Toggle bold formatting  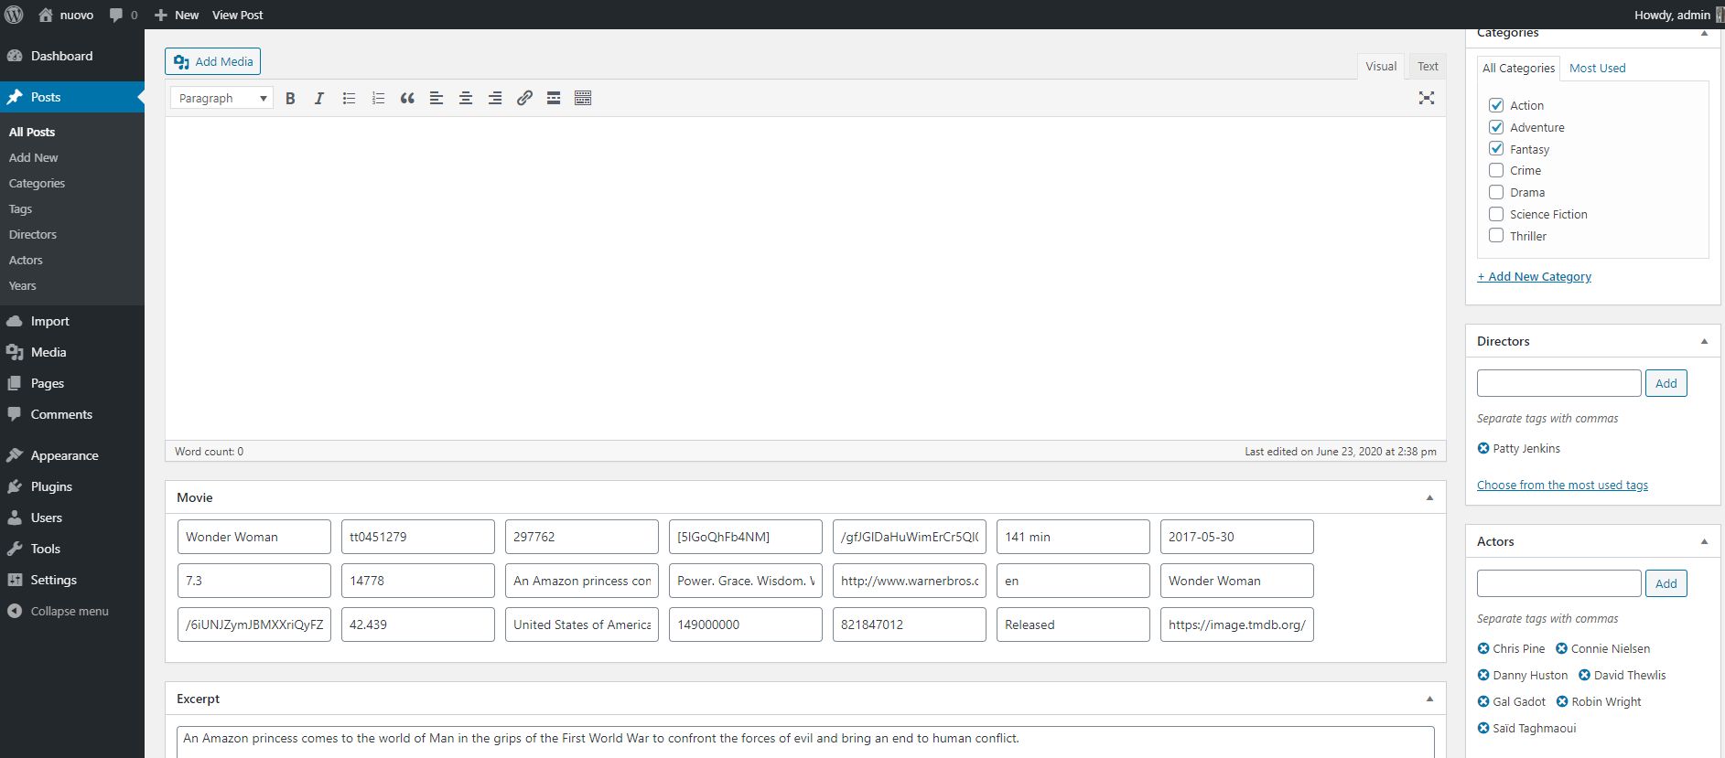pos(290,98)
